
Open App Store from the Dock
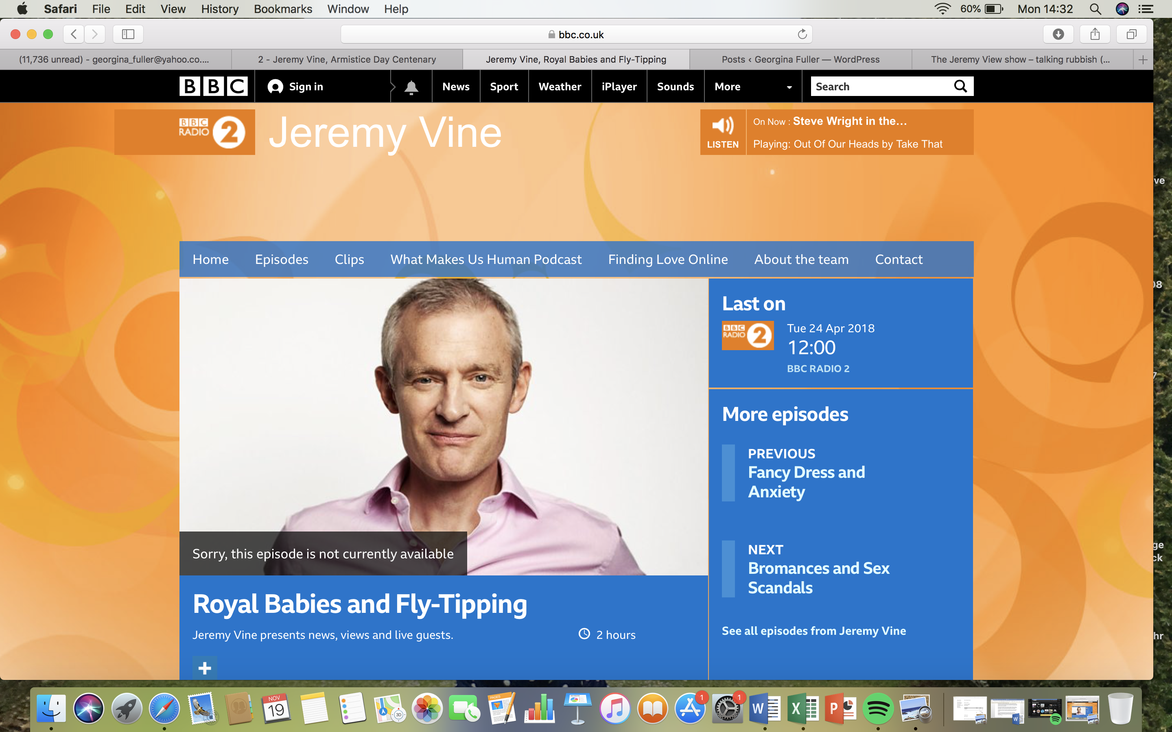(x=690, y=708)
